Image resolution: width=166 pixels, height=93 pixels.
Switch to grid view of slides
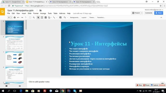(x=20, y=86)
